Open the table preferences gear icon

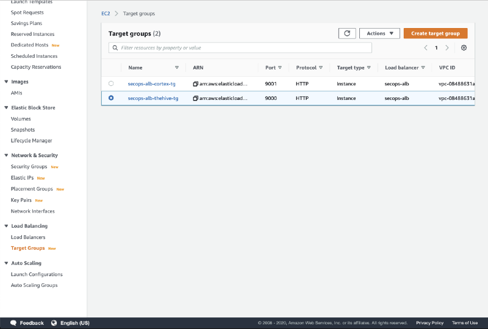tap(464, 48)
